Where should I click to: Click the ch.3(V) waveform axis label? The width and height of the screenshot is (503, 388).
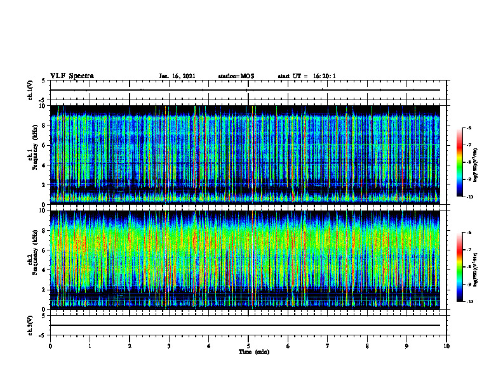[30, 325]
